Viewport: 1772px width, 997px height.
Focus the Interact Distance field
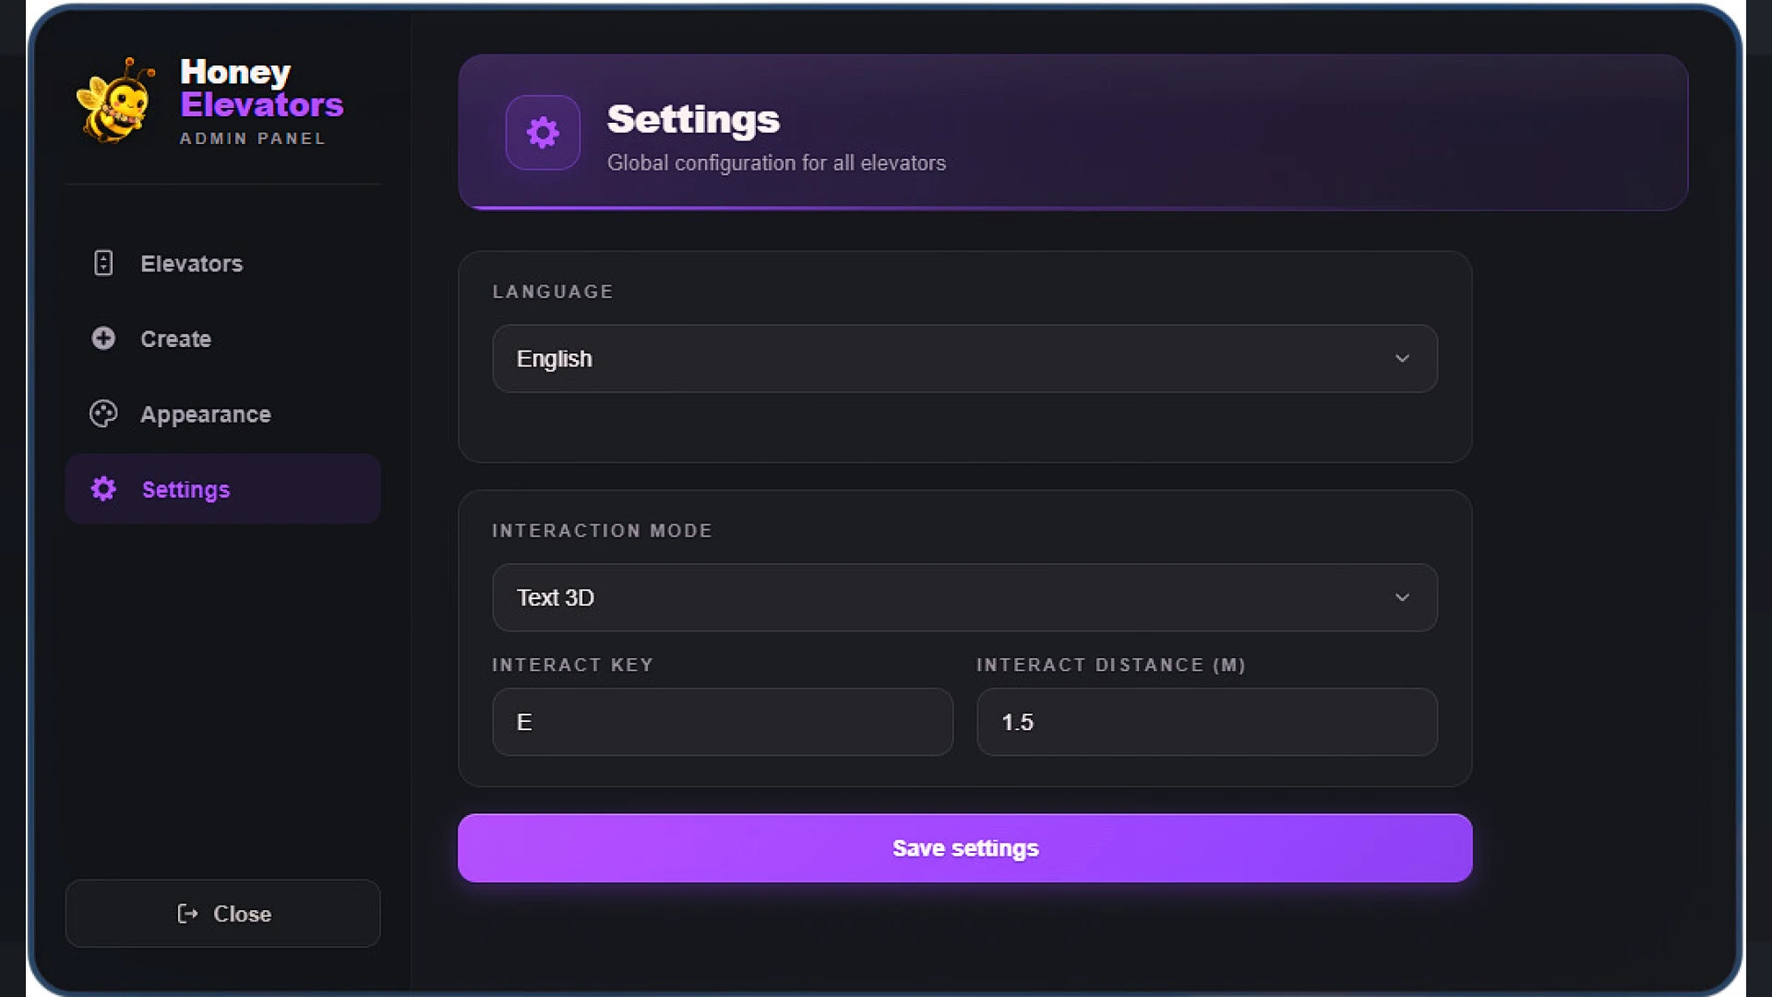[1207, 722]
